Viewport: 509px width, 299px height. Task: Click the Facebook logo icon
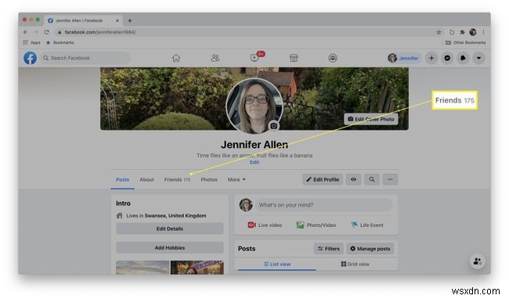(x=30, y=58)
